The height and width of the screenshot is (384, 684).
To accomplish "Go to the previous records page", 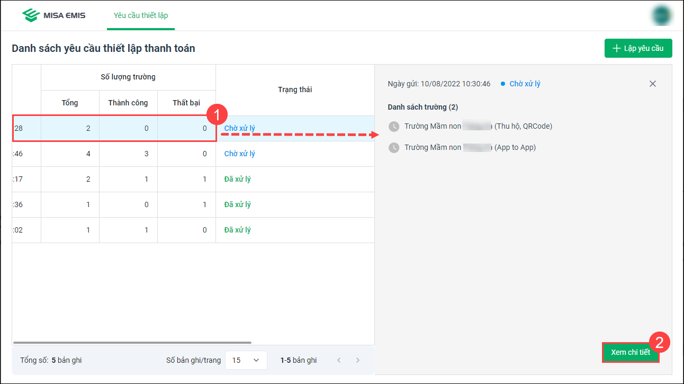I will pos(339,360).
